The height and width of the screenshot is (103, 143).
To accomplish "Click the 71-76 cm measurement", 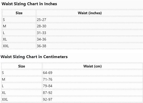I will pos(47,79).
